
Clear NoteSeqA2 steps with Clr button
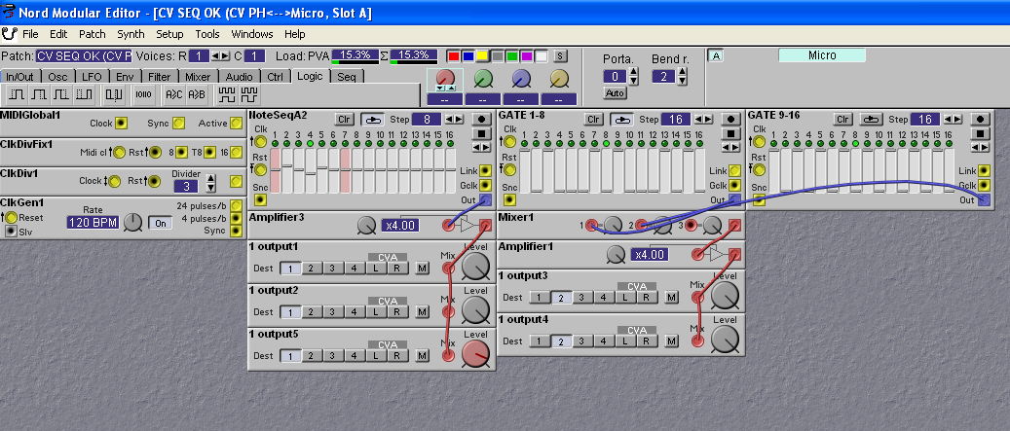click(x=344, y=119)
